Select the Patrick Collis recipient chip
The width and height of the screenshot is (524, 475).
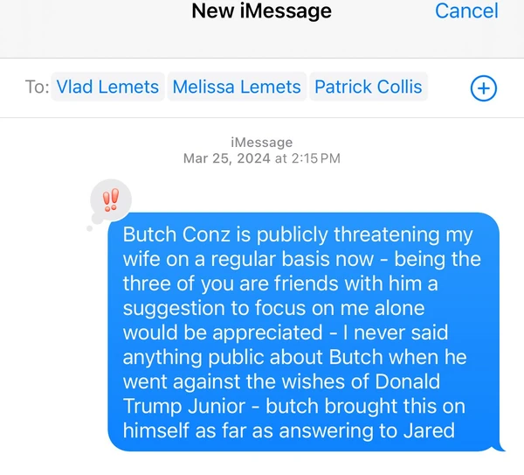tap(369, 87)
